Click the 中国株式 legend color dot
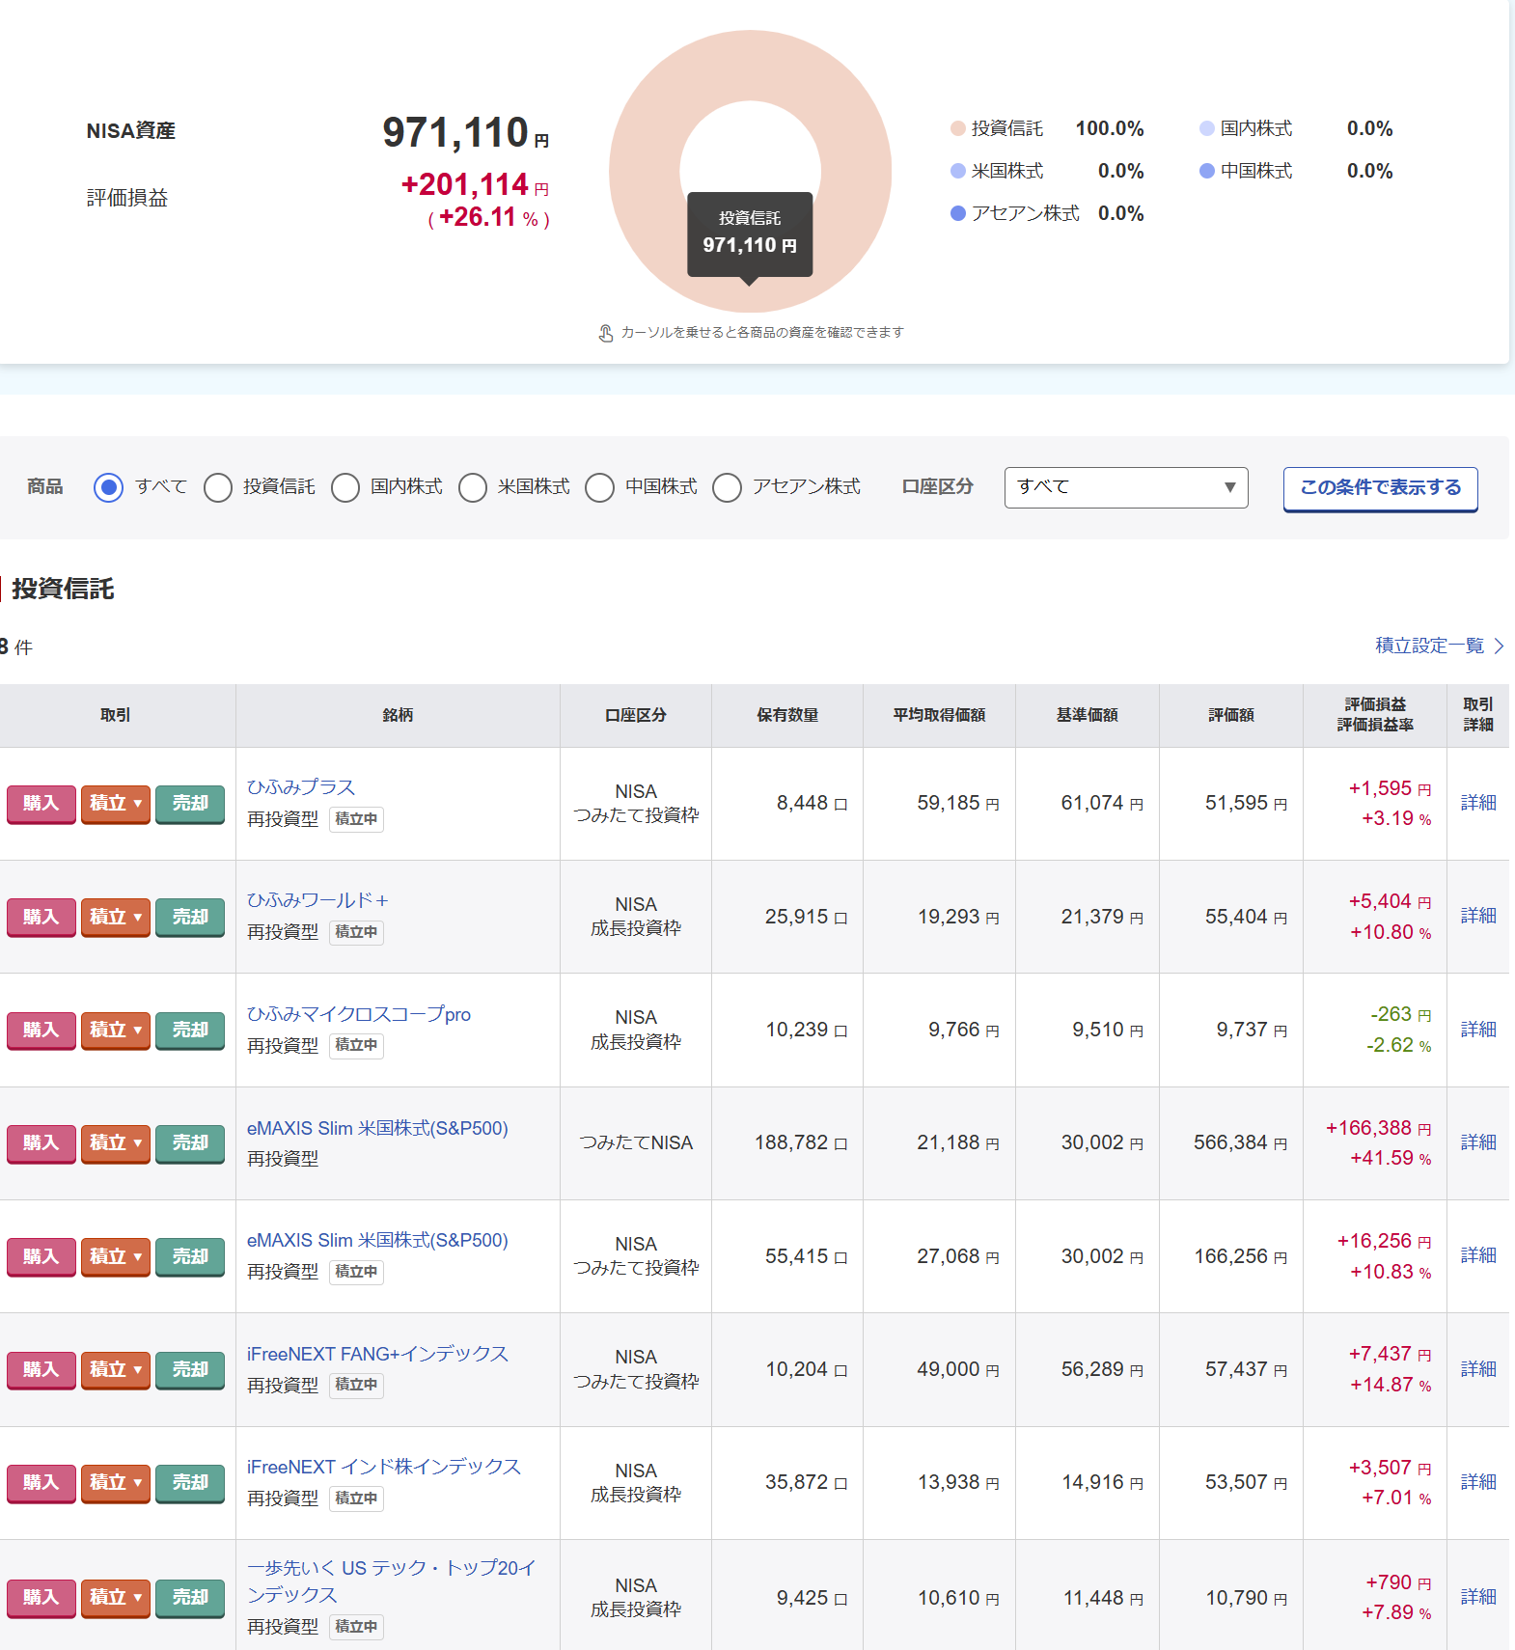Viewport: 1515px width, 1650px height. click(x=1206, y=171)
